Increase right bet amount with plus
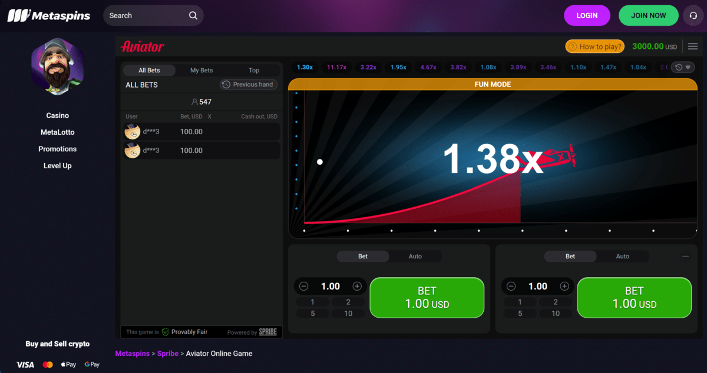 pos(564,287)
